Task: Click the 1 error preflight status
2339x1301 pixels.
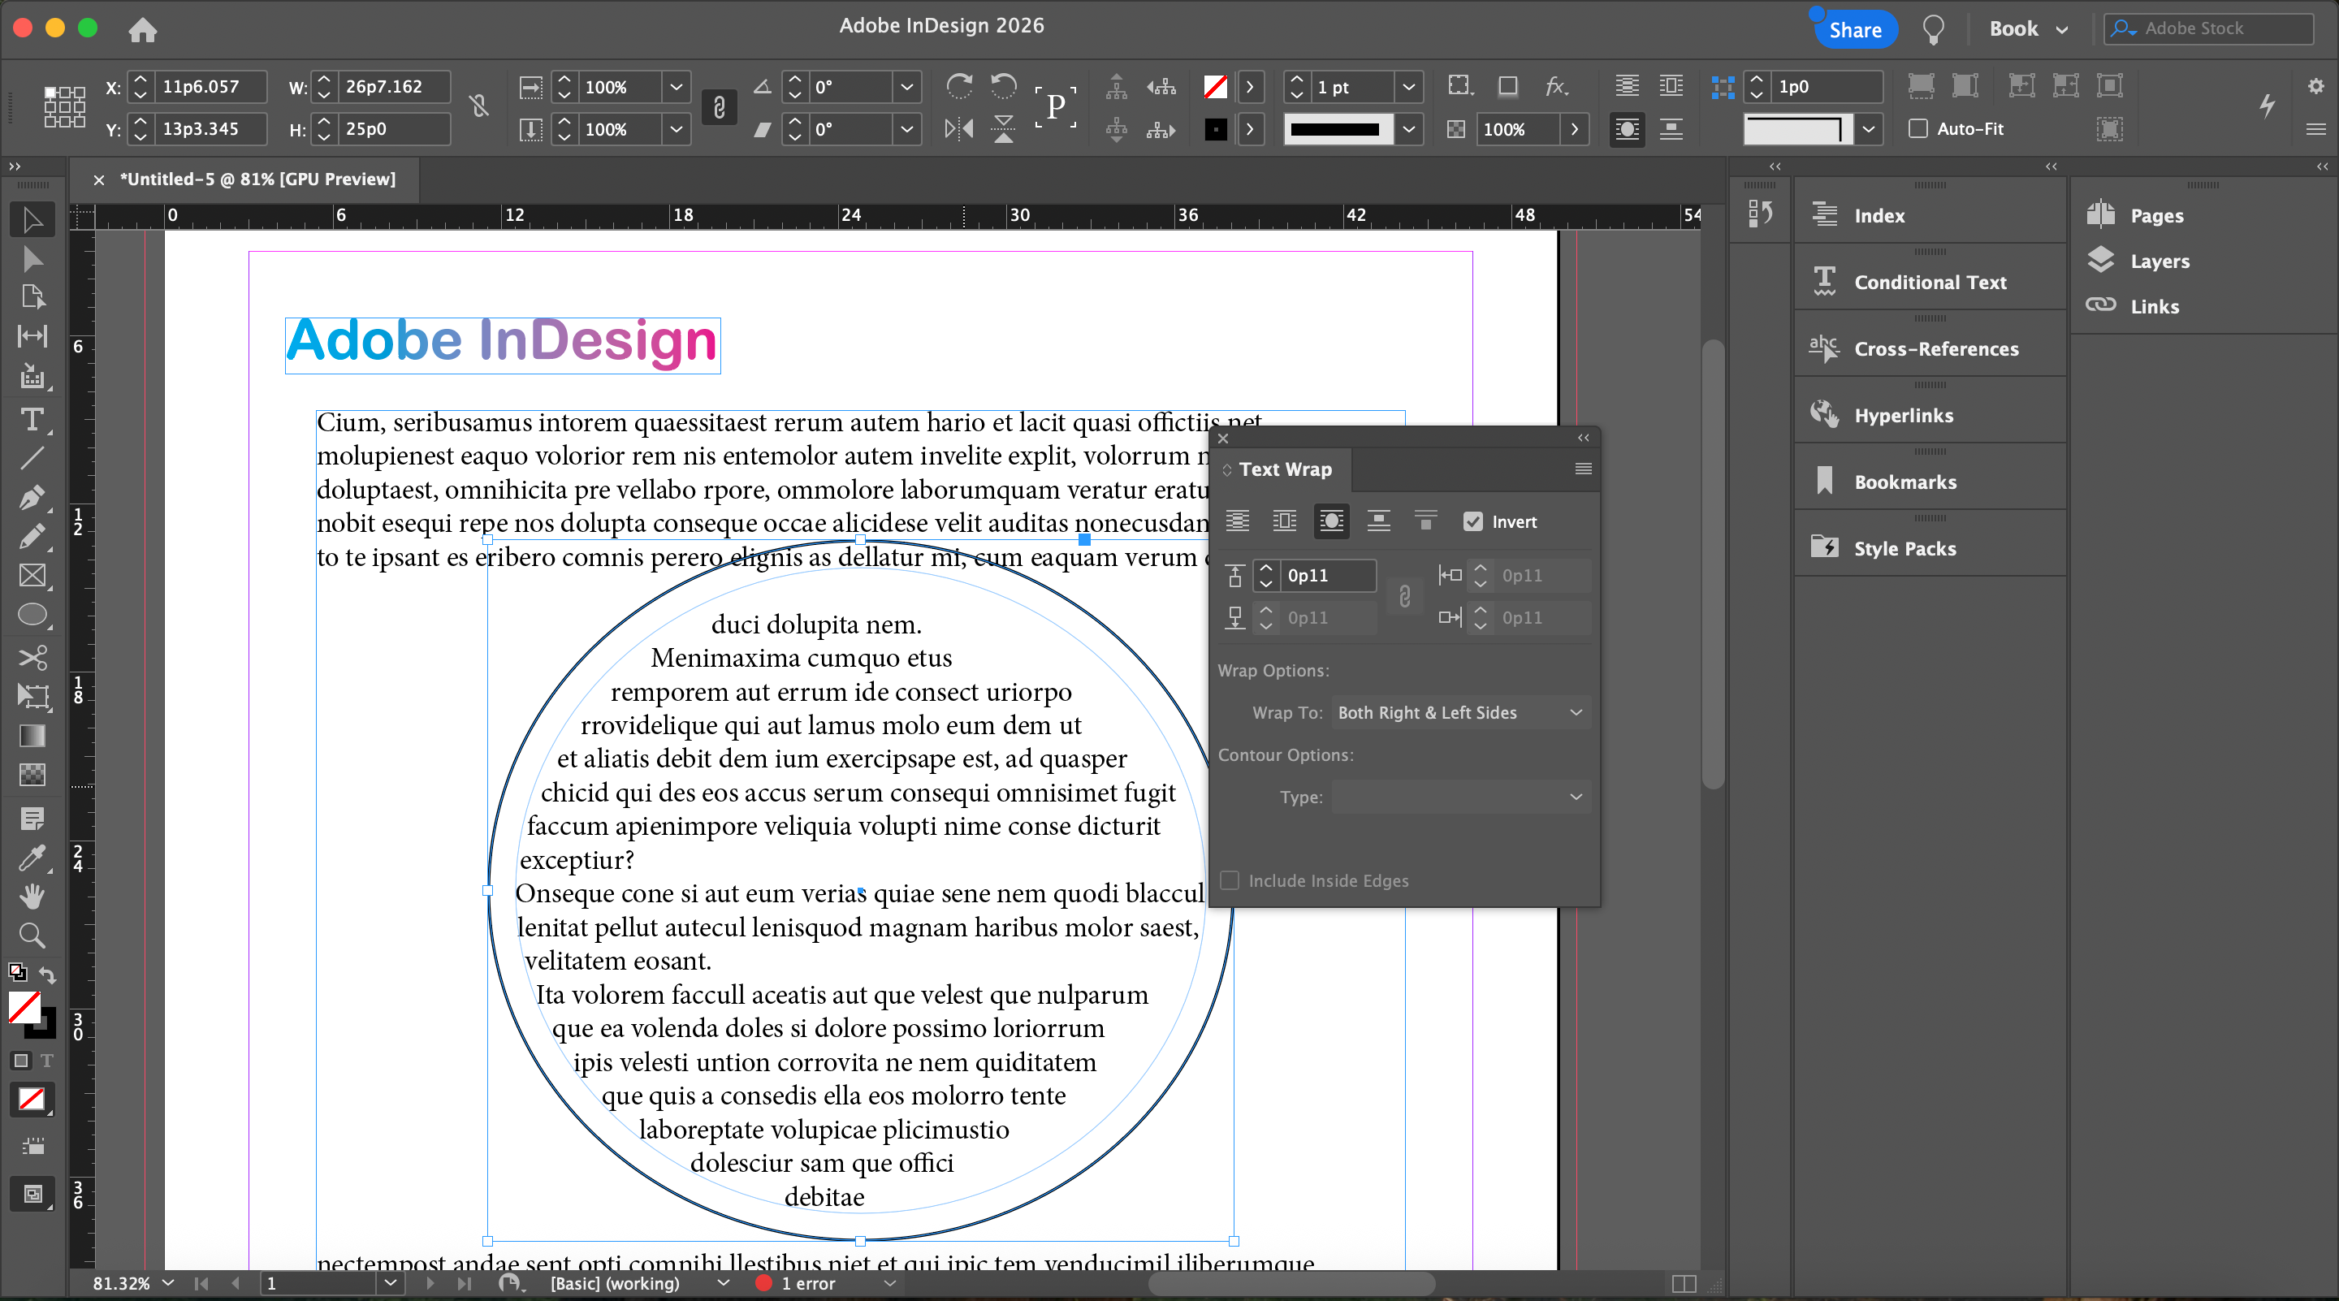Action: (x=806, y=1283)
